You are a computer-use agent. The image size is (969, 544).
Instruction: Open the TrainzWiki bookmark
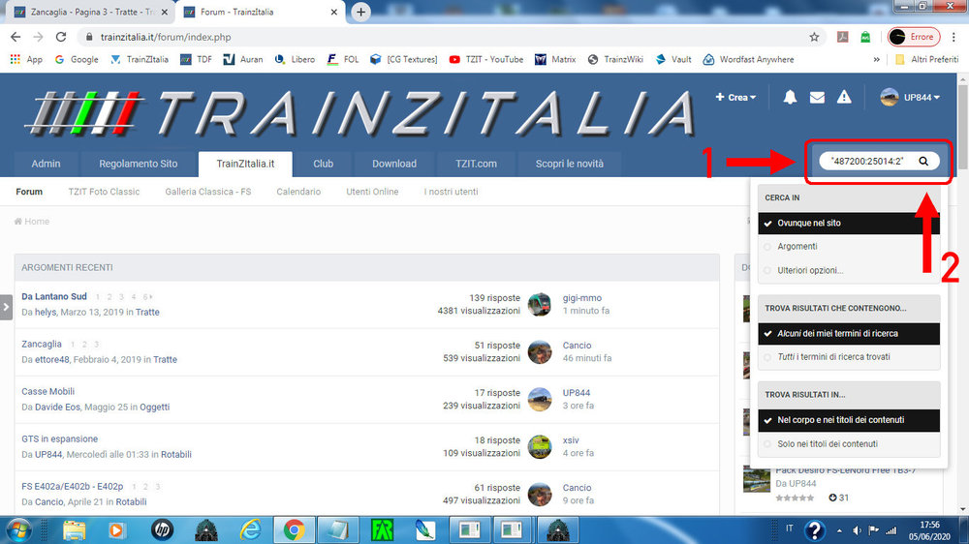click(615, 59)
